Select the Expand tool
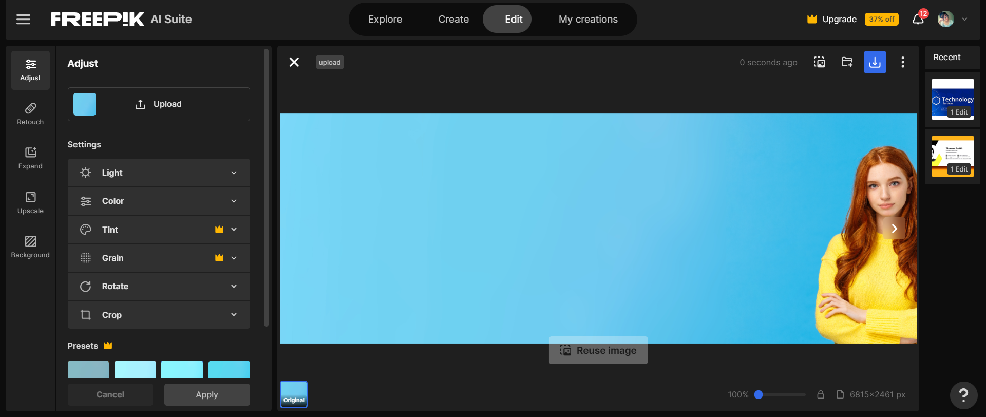This screenshot has width=986, height=417. [x=30, y=159]
